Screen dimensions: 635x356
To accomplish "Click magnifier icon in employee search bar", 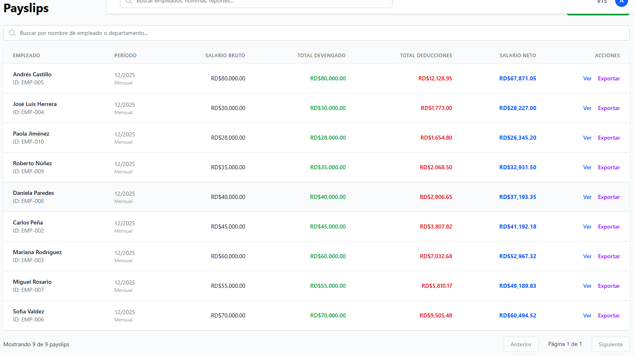I will point(12,33).
